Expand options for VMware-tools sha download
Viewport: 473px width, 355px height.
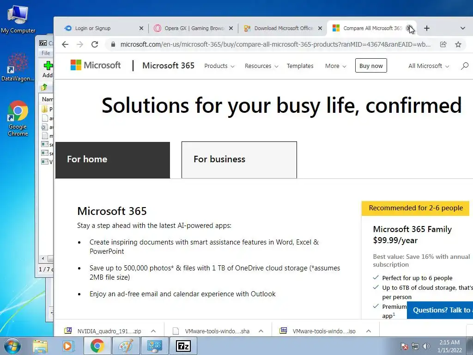point(261,331)
